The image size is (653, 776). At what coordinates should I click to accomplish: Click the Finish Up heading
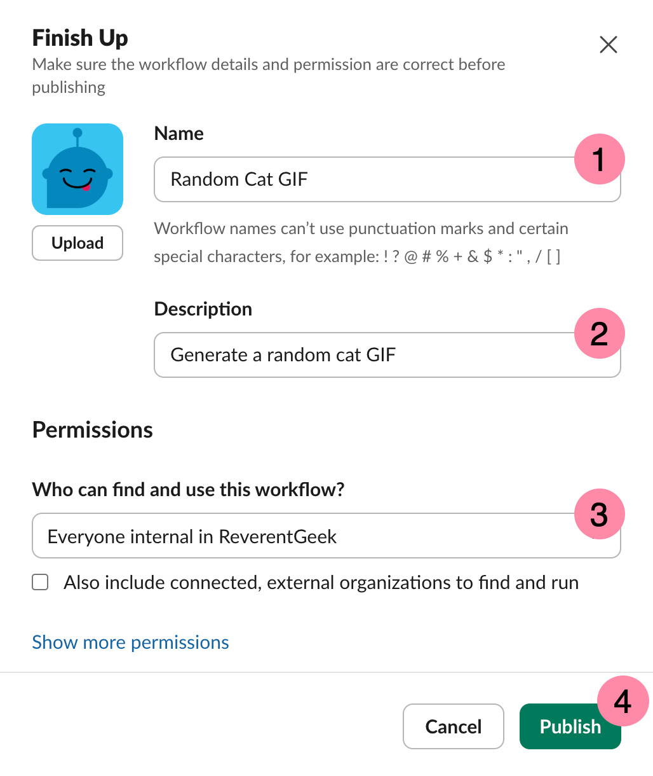80,38
